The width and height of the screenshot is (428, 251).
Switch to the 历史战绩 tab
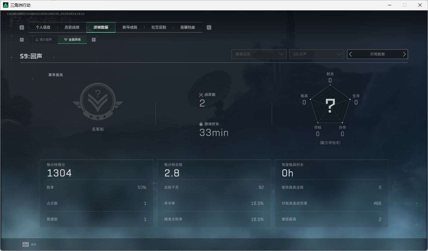[72, 27]
